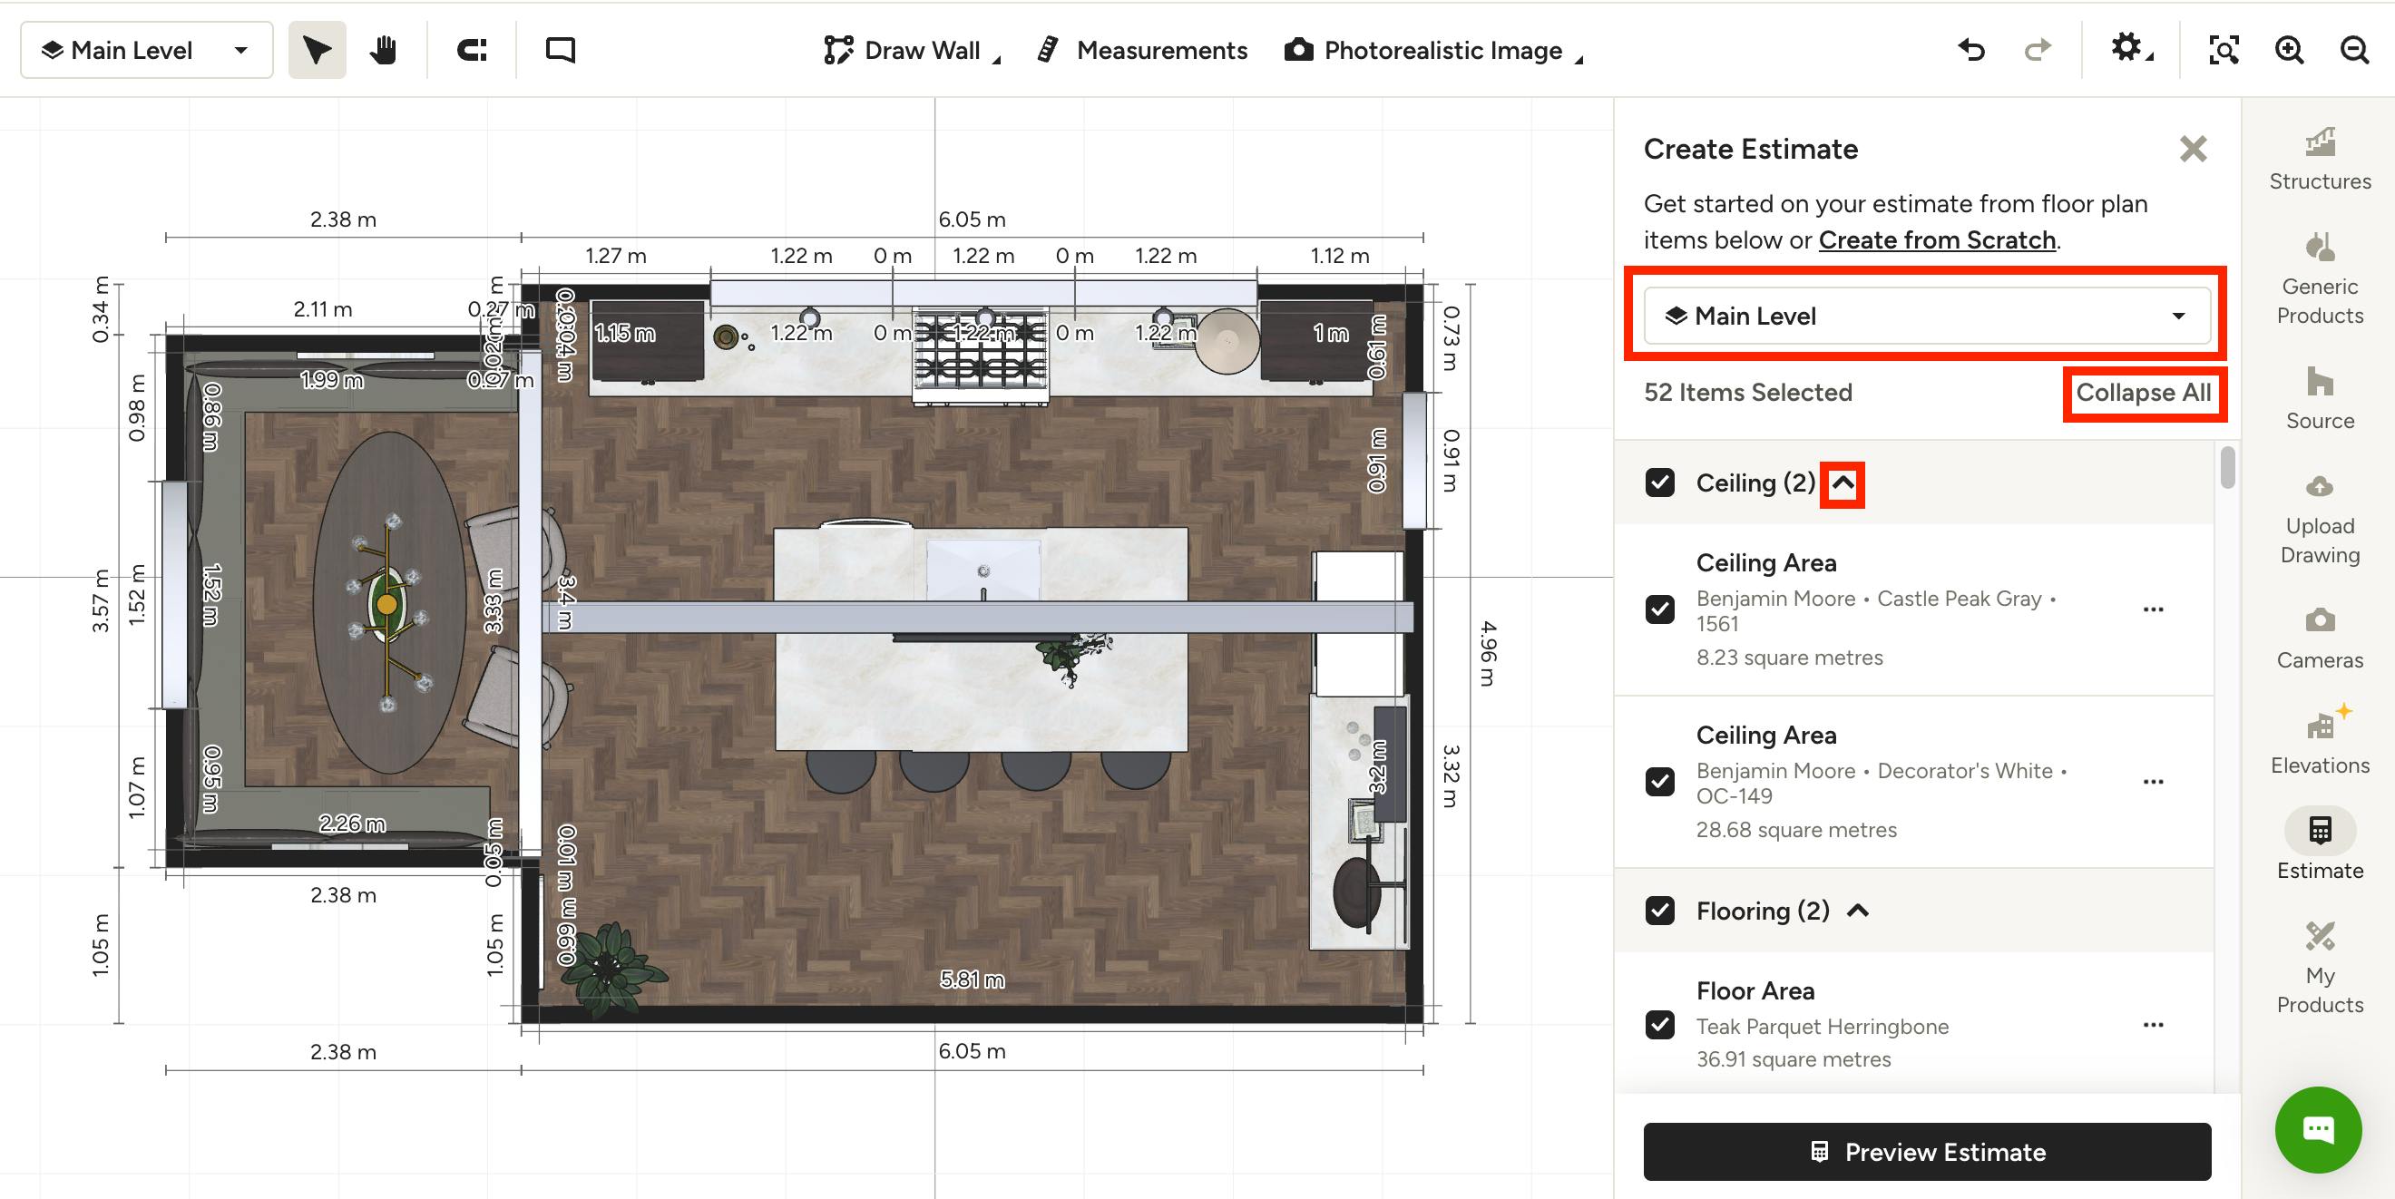The width and height of the screenshot is (2395, 1199).
Task: Click the estimate list scrollbar
Action: (2227, 467)
